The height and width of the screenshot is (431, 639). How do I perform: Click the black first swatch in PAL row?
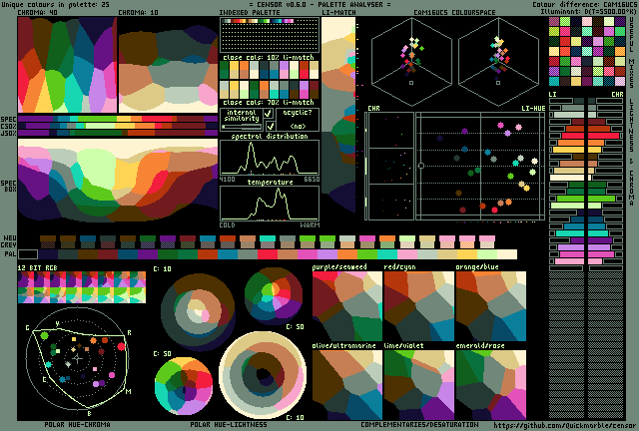click(x=28, y=253)
